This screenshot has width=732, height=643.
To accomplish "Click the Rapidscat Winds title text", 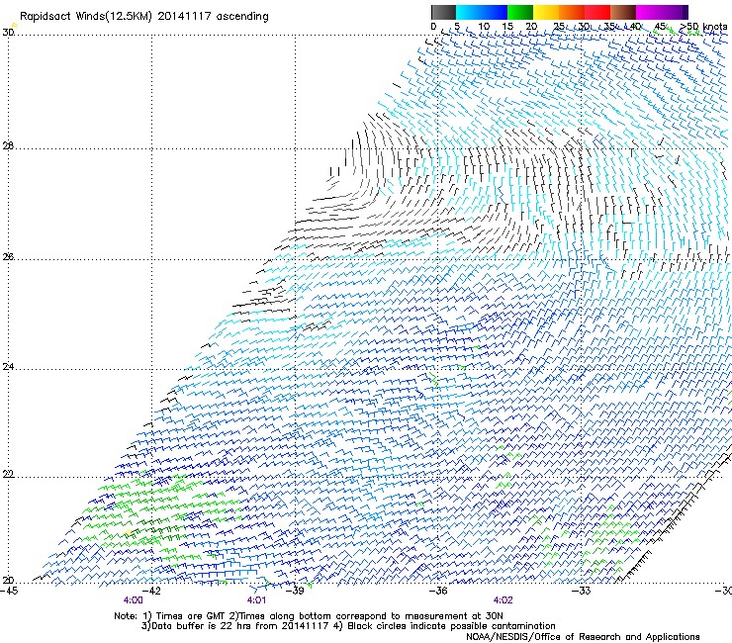I will (x=143, y=17).
